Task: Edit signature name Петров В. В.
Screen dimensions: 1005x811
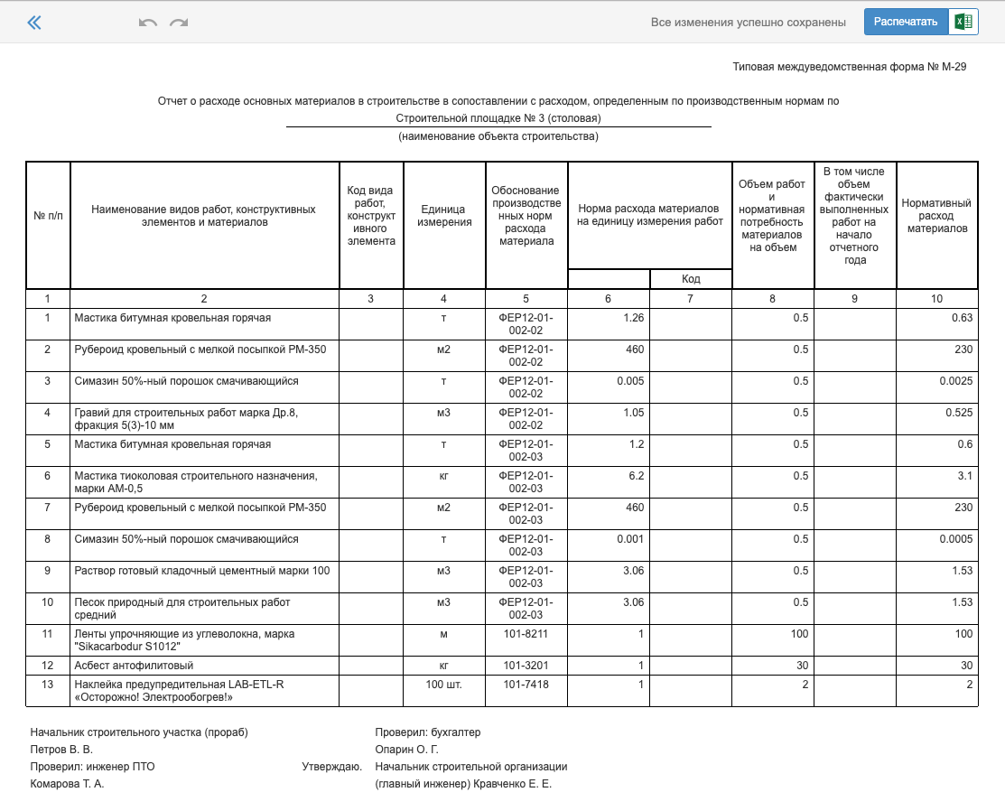Action: point(61,750)
